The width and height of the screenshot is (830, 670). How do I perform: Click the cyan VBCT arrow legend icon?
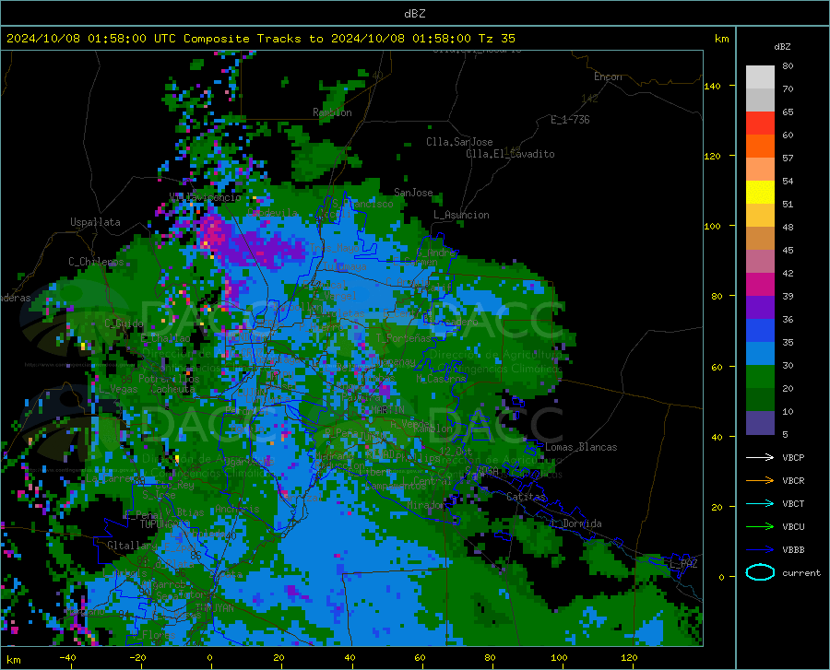click(x=760, y=503)
